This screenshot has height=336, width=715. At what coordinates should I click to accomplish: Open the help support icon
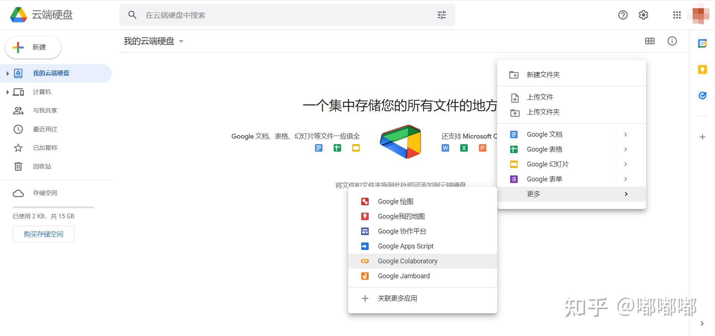tap(623, 15)
